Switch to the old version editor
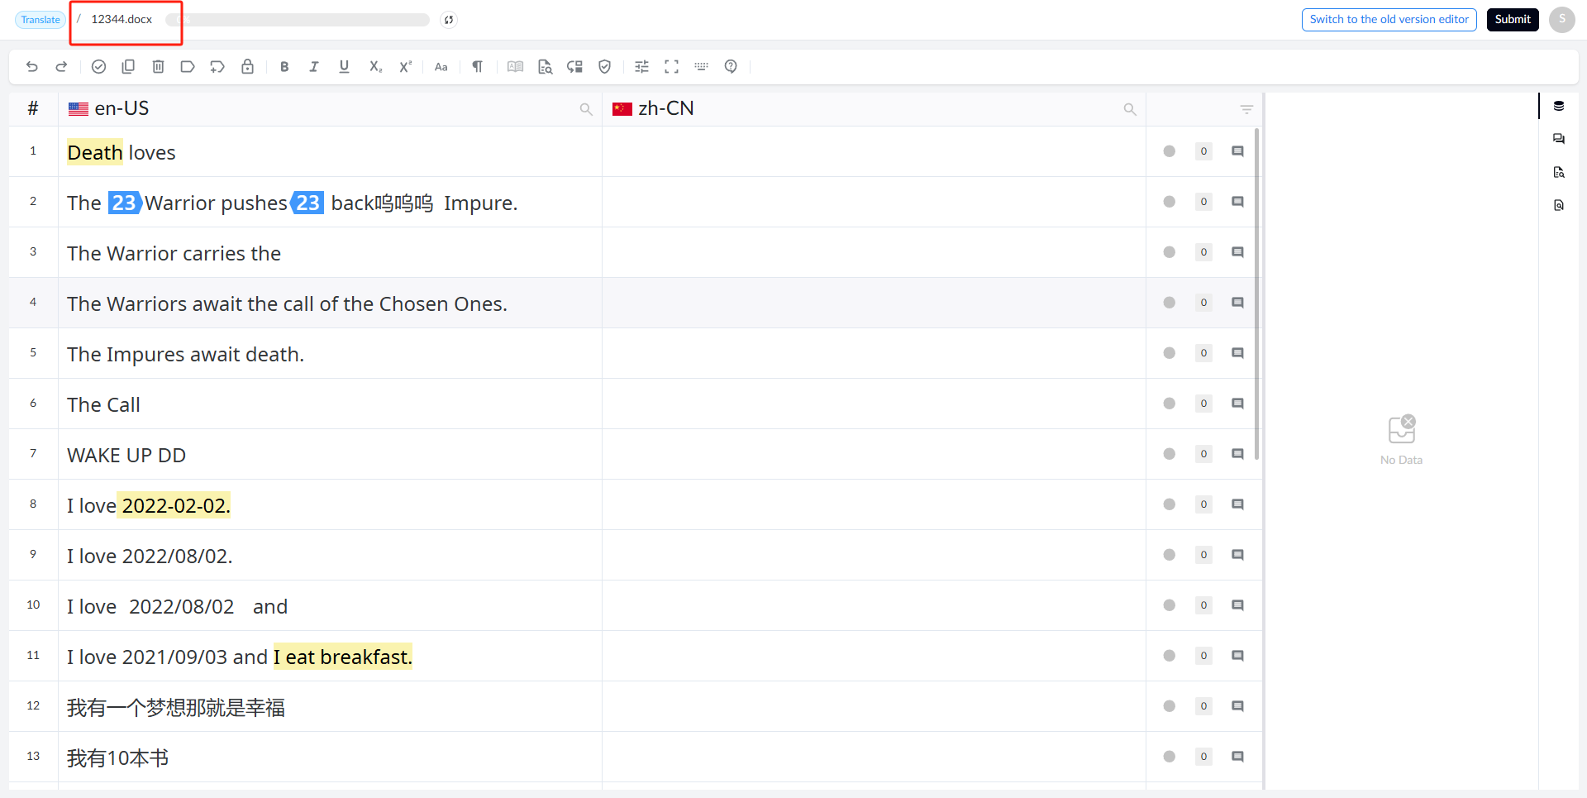The width and height of the screenshot is (1587, 798). click(x=1389, y=20)
